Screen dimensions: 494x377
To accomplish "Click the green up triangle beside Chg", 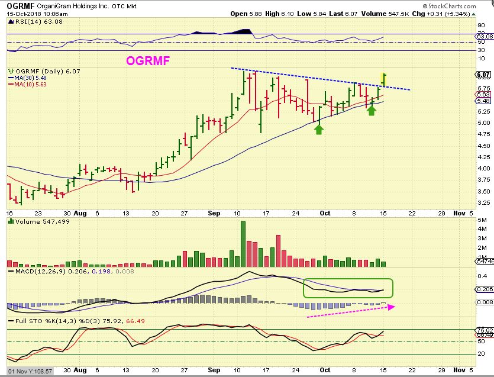I will click(473, 14).
